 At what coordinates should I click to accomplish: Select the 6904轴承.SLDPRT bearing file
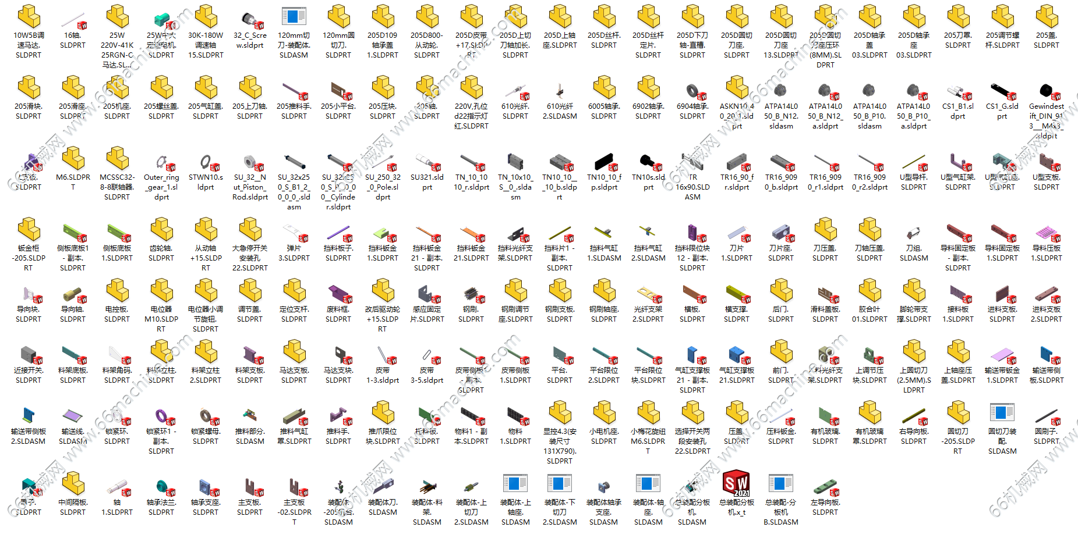pyautogui.click(x=692, y=91)
